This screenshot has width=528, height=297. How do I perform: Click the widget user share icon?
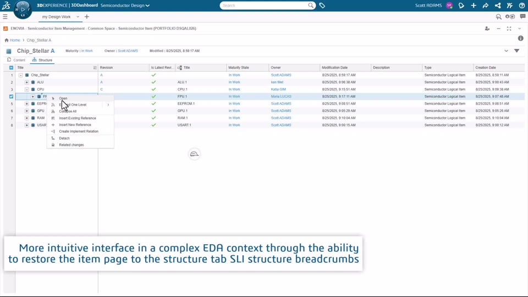point(487,29)
